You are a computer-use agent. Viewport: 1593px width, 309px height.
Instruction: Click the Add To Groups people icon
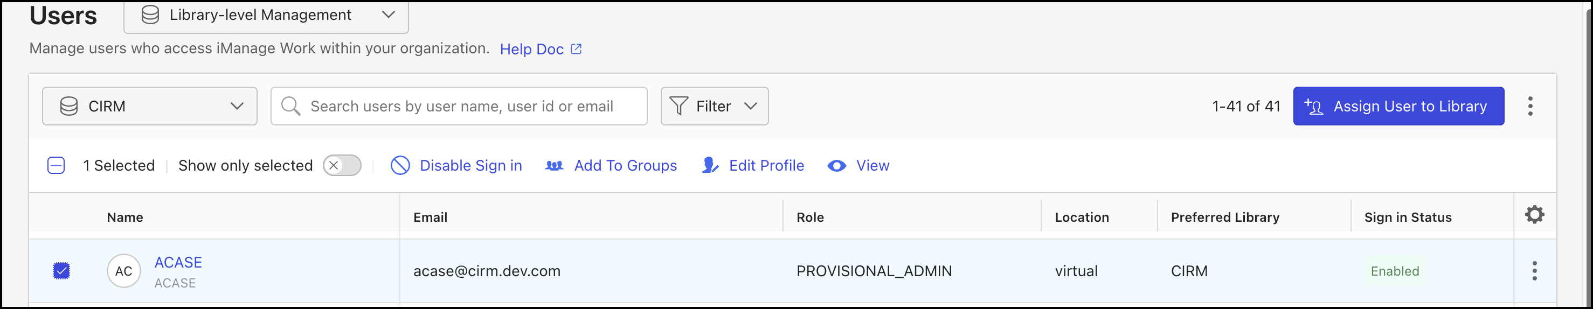coord(554,166)
